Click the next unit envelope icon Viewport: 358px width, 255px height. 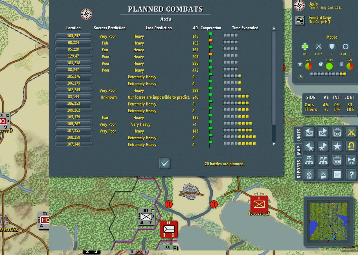tap(324, 132)
